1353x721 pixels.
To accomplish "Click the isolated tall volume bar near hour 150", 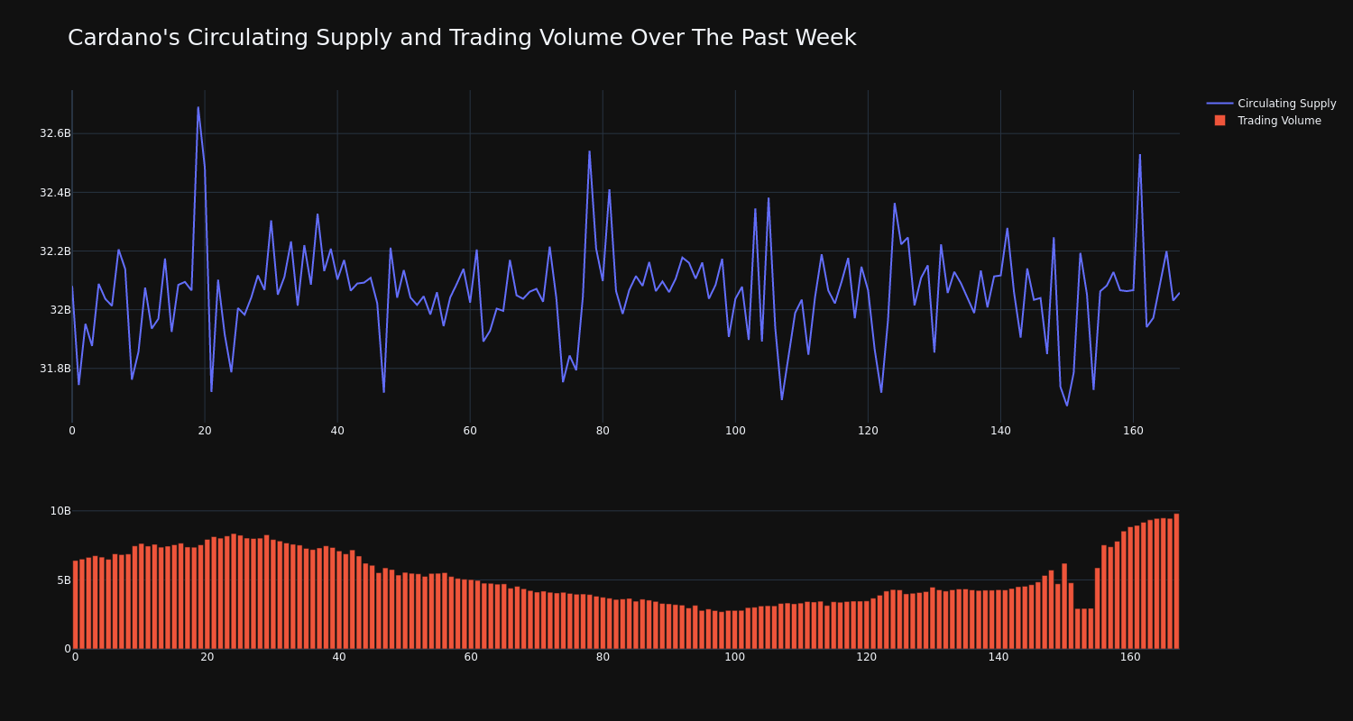I will click(x=1064, y=607).
